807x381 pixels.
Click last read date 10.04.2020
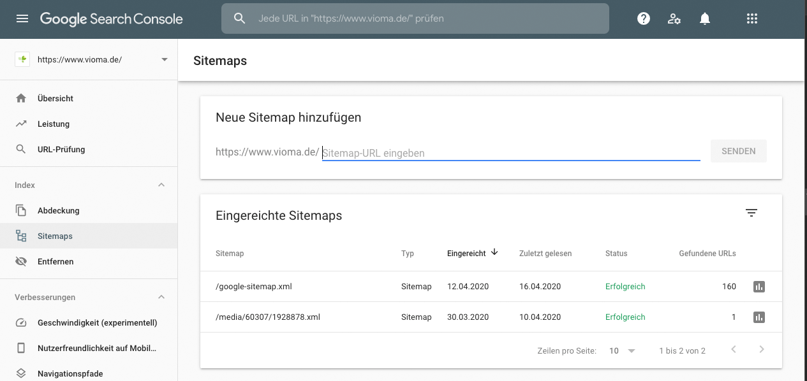(x=540, y=317)
